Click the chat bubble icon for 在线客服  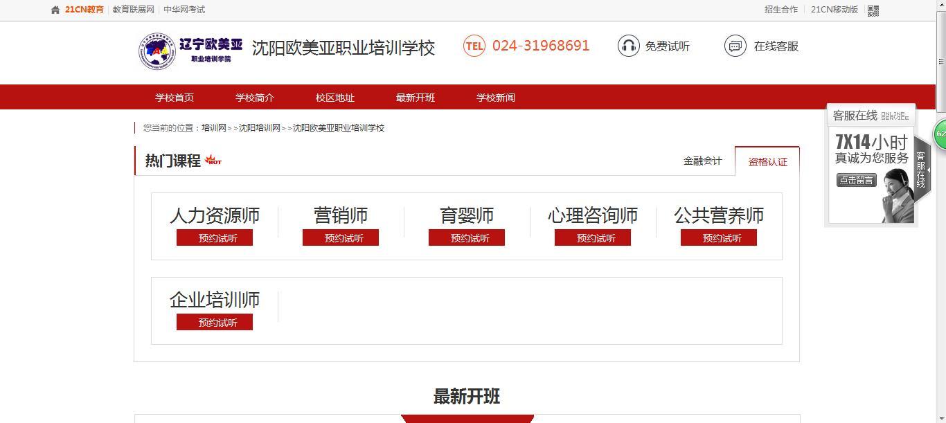(x=735, y=46)
